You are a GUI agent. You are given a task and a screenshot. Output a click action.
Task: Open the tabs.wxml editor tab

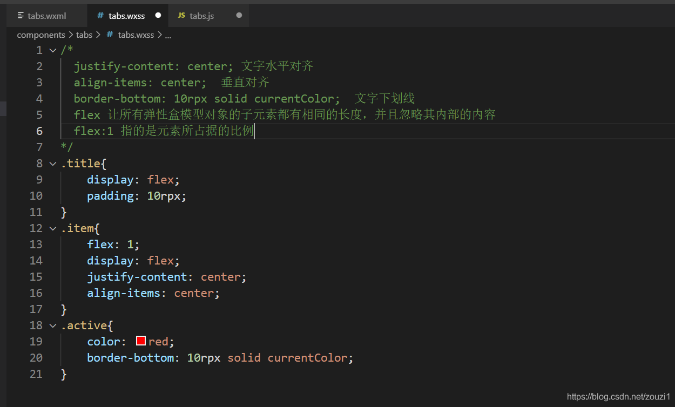tap(47, 16)
